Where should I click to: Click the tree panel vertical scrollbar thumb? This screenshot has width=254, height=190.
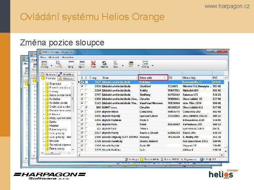(x=73, y=99)
